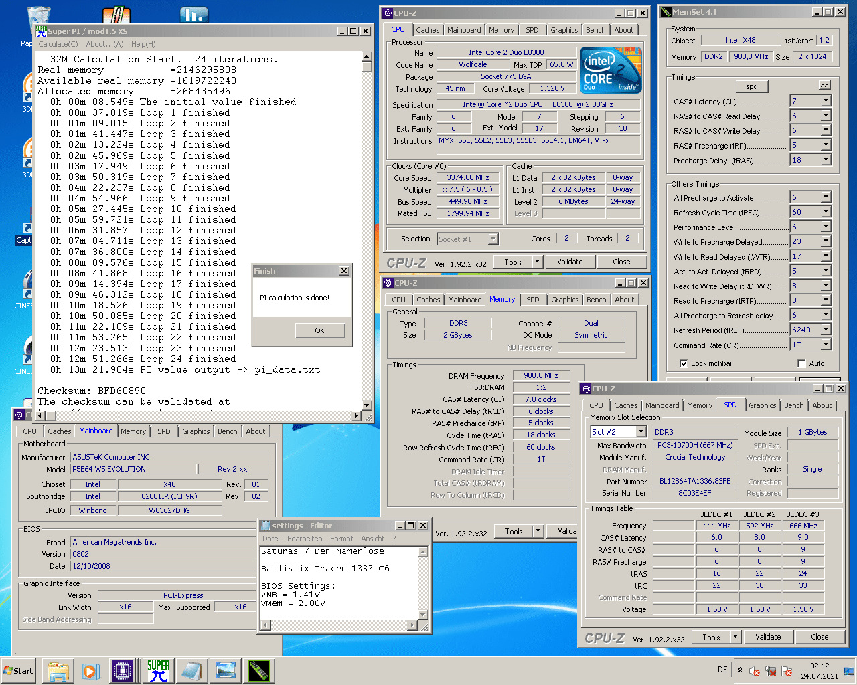The image size is (857, 685).
Task: Click the Recycle Bin desktop icon
Action: tap(37, 20)
